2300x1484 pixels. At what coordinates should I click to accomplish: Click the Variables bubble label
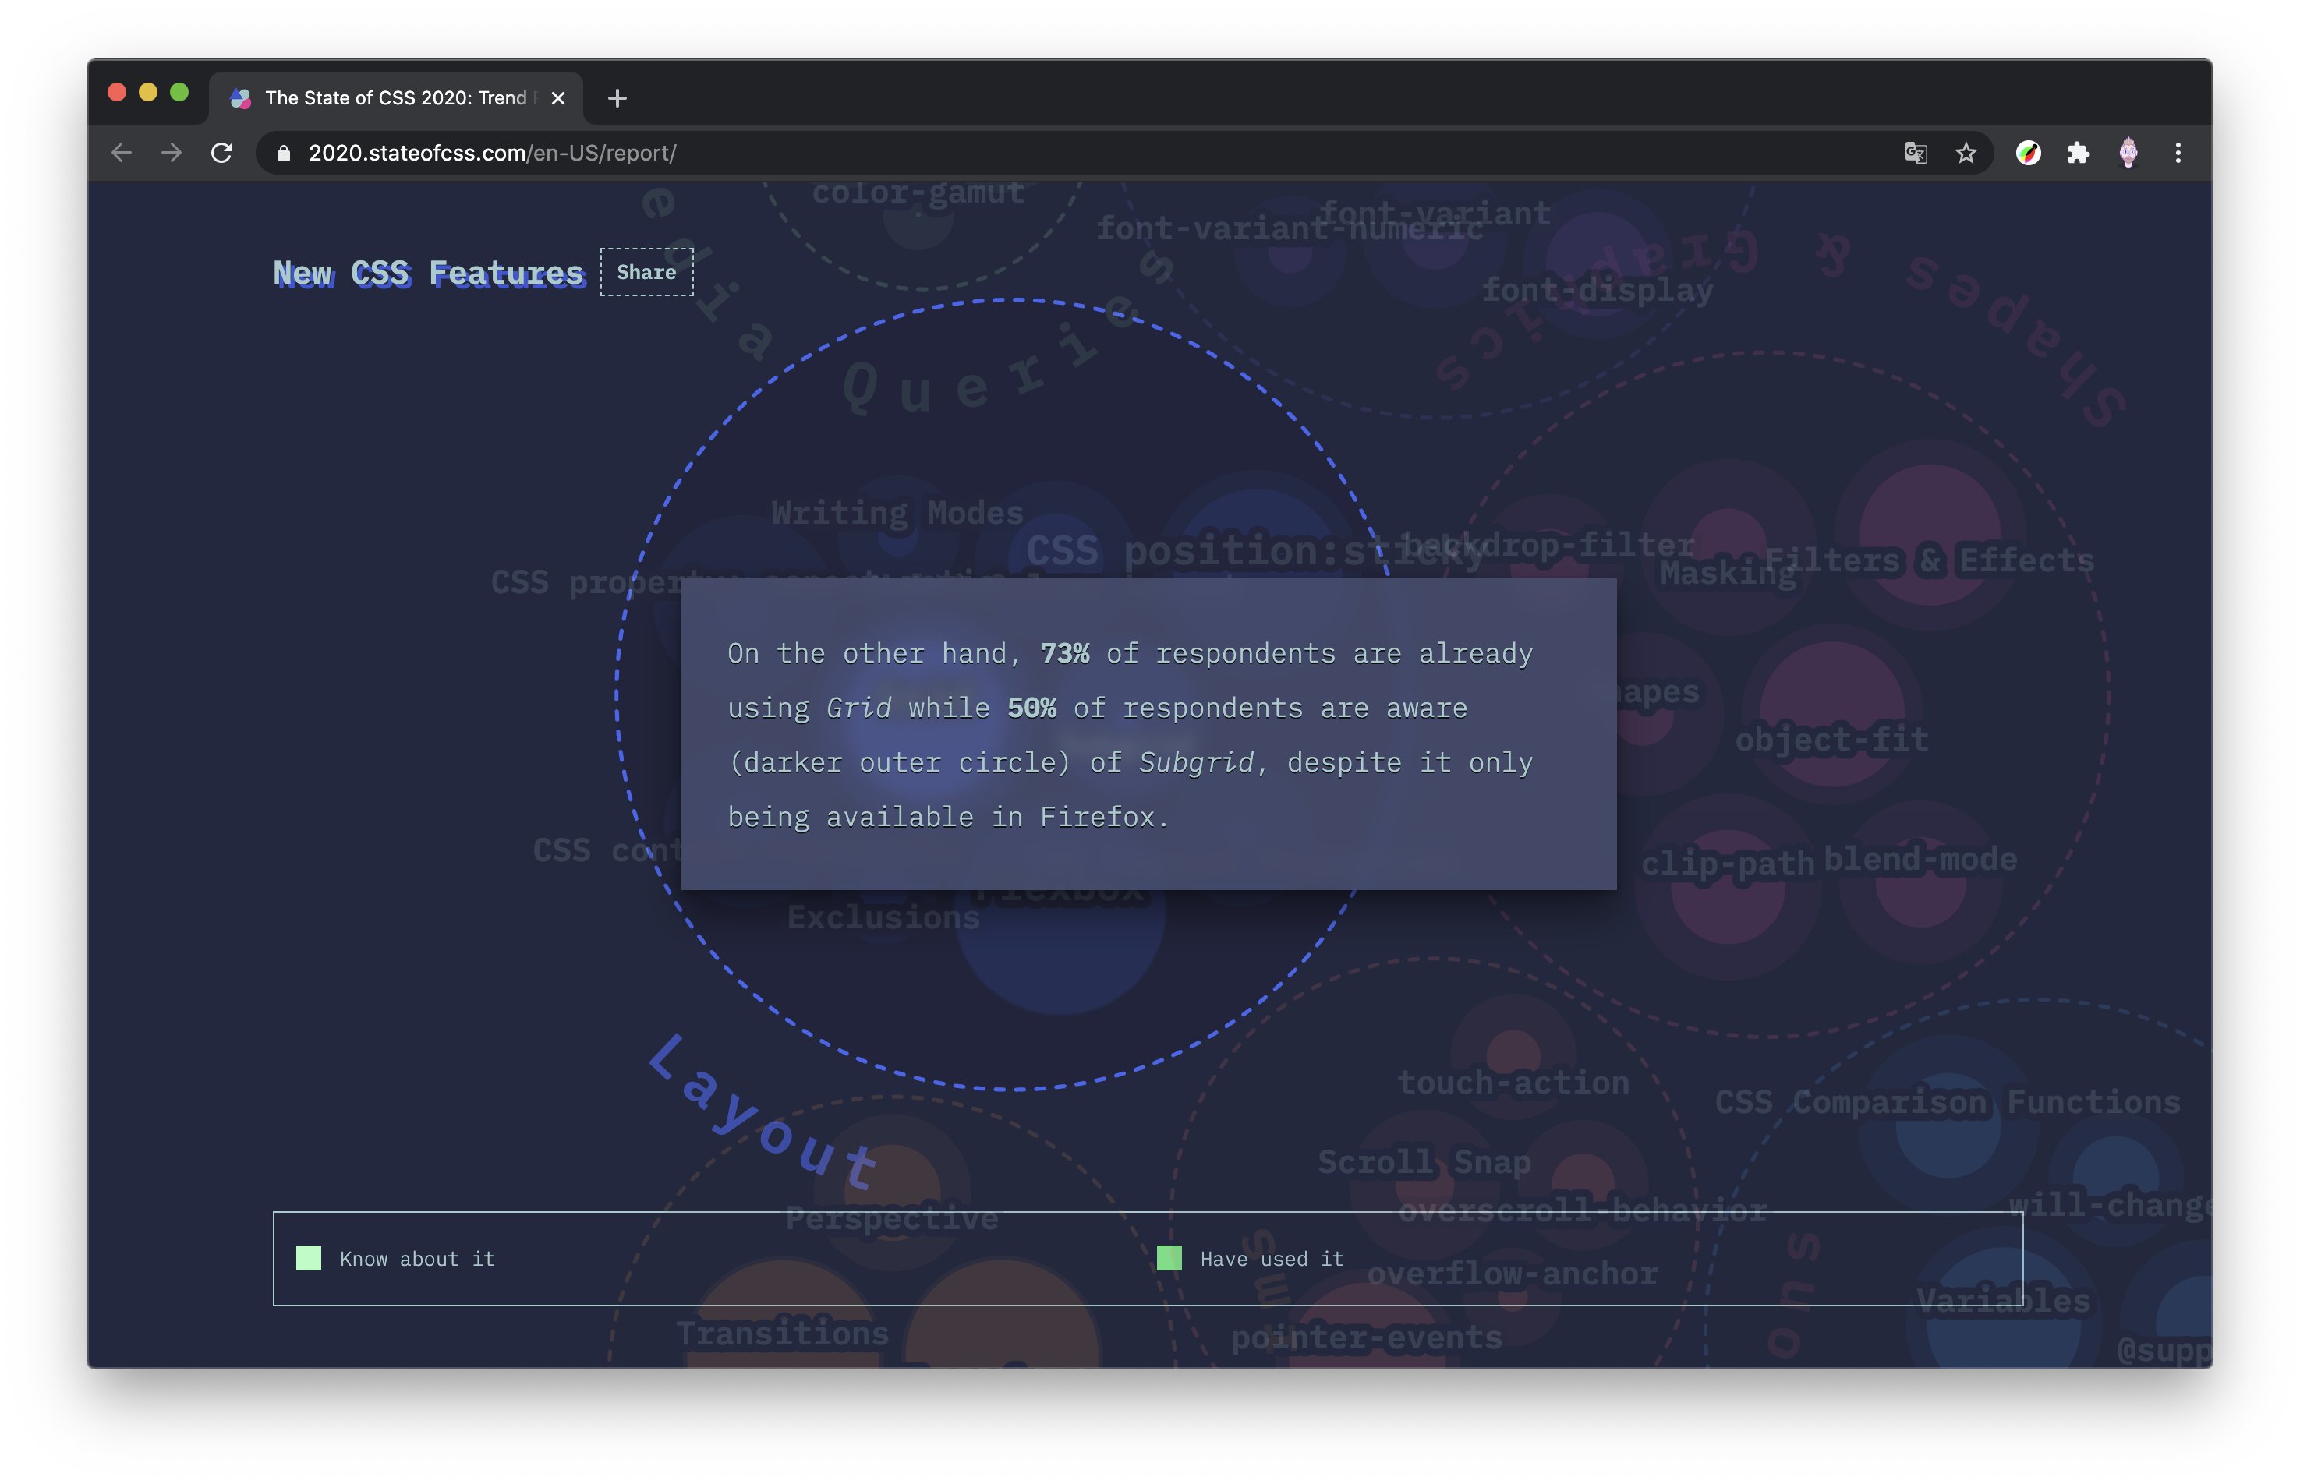tap(2003, 1301)
